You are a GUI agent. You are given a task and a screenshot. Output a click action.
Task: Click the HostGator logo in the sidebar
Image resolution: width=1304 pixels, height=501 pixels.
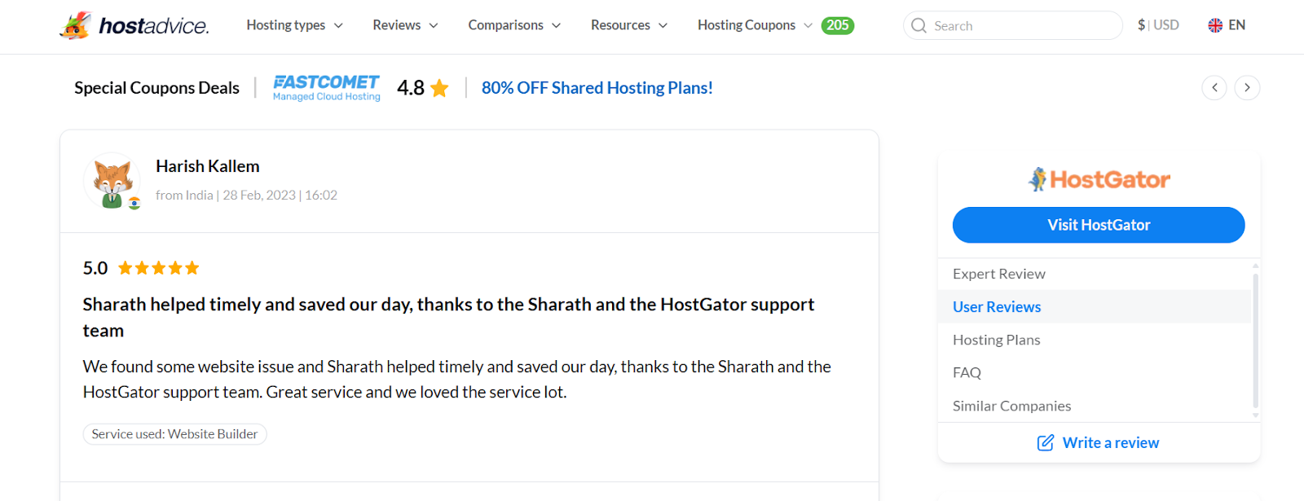[1098, 178]
